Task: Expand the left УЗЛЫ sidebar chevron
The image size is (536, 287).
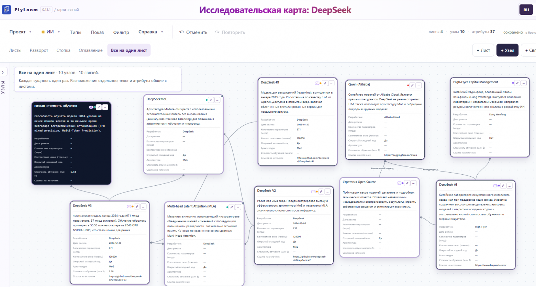Action: (3, 72)
